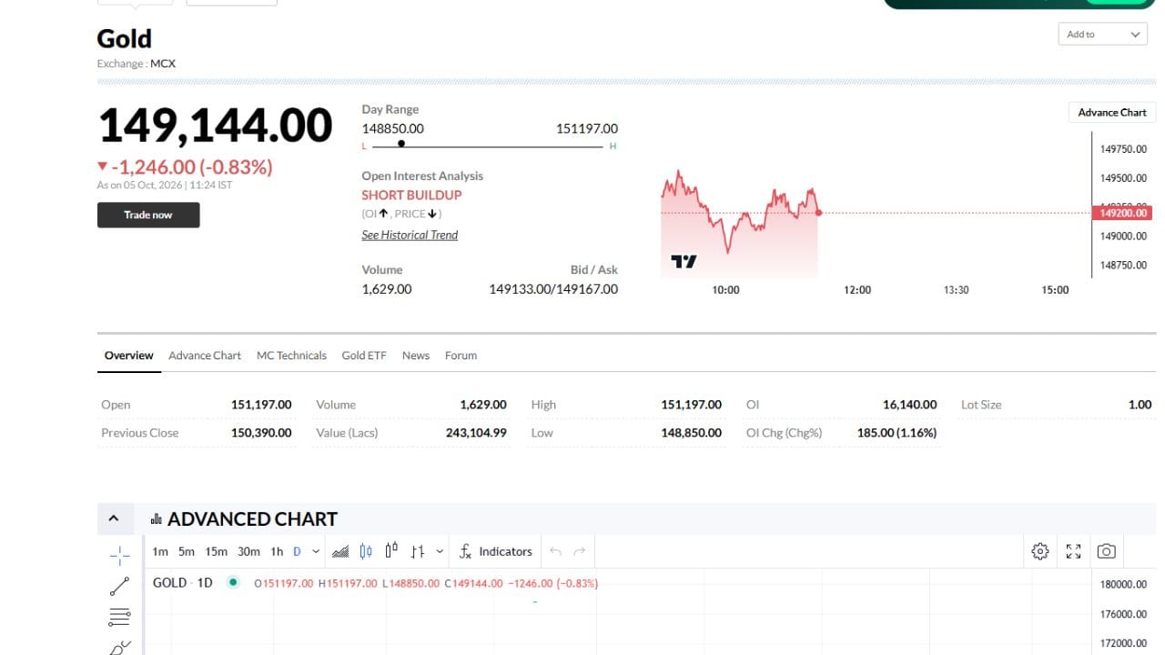Click the green market status dot
Screen dimensions: 1165x655
pos(233,582)
